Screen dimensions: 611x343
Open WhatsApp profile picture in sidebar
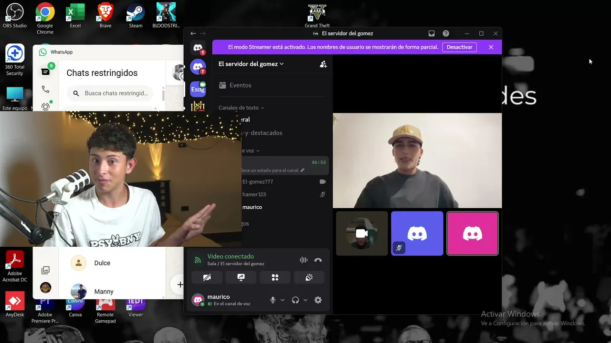click(x=45, y=287)
